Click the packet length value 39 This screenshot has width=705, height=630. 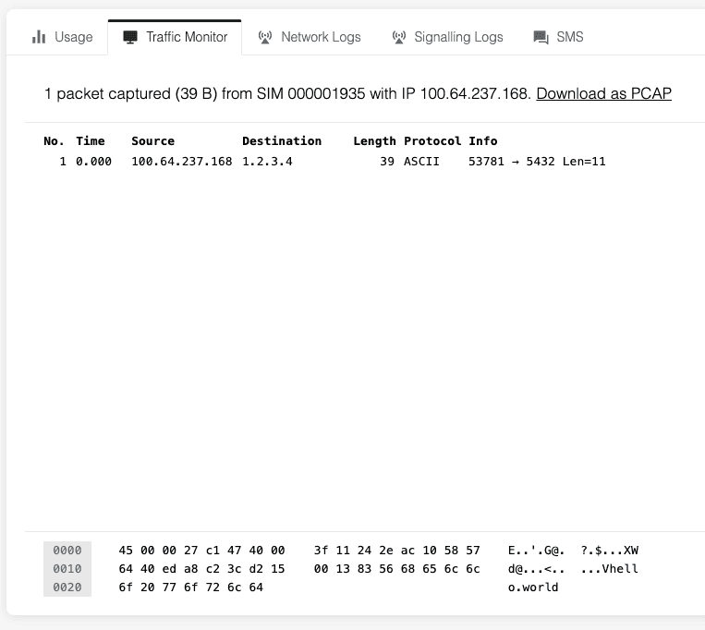tap(386, 162)
